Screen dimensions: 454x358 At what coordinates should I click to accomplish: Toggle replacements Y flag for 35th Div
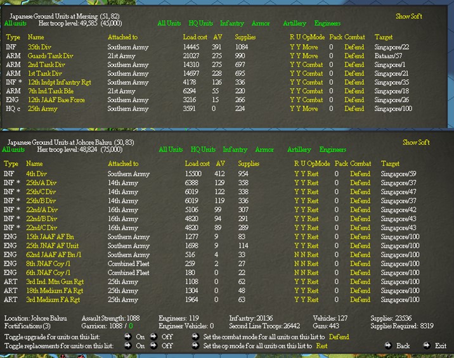(x=292, y=47)
